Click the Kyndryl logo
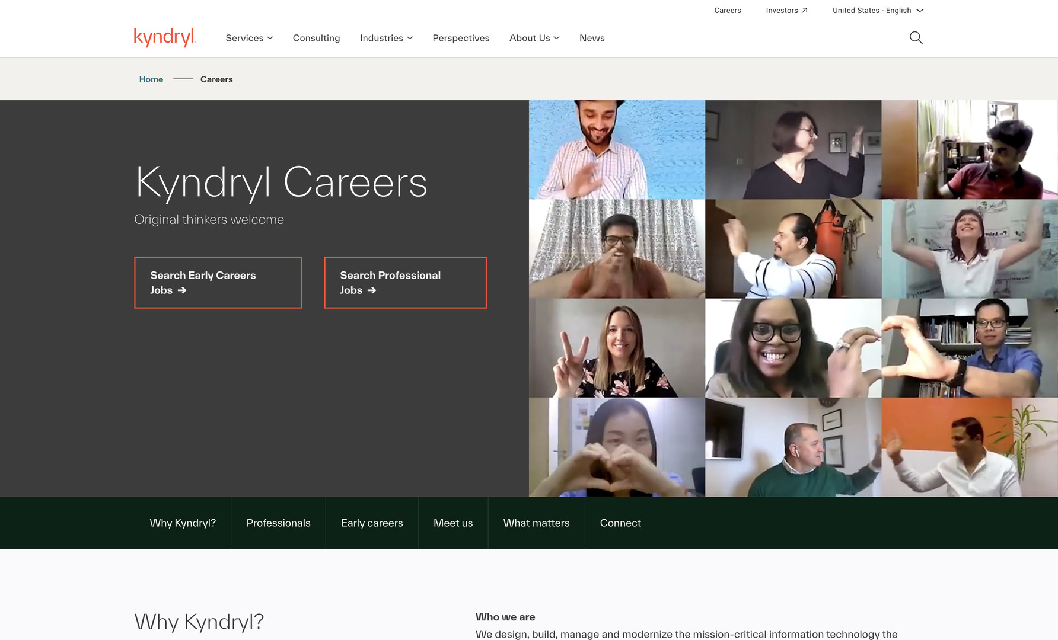The height and width of the screenshot is (640, 1058). (x=164, y=37)
